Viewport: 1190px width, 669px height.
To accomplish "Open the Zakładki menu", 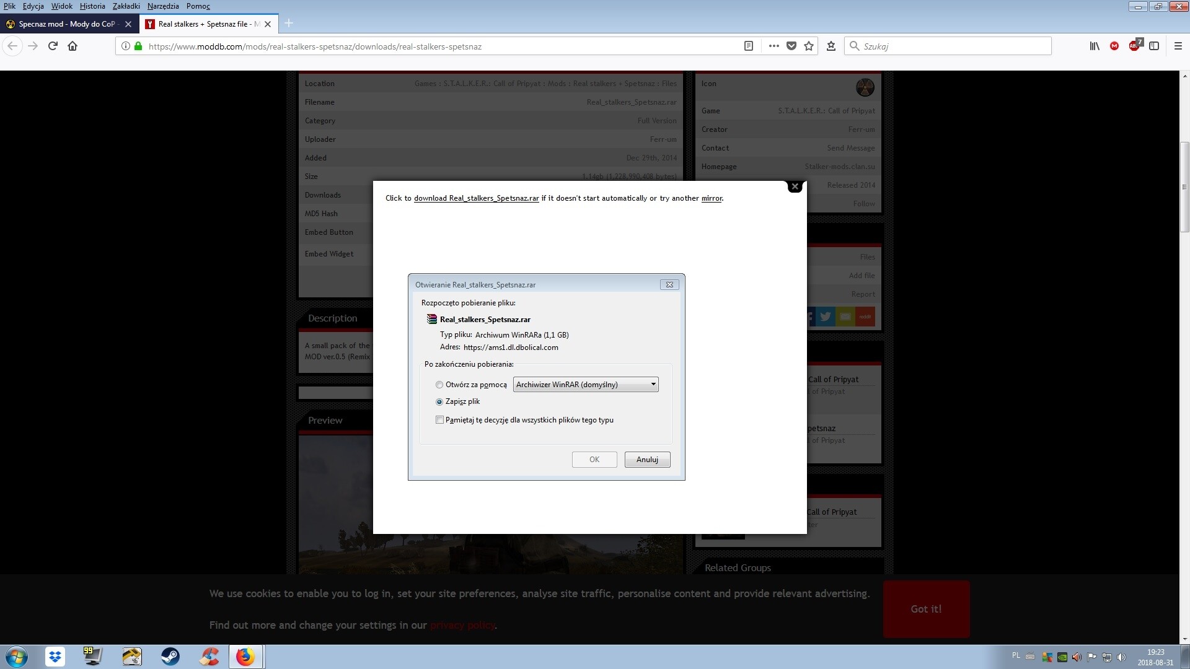I will 126,6.
